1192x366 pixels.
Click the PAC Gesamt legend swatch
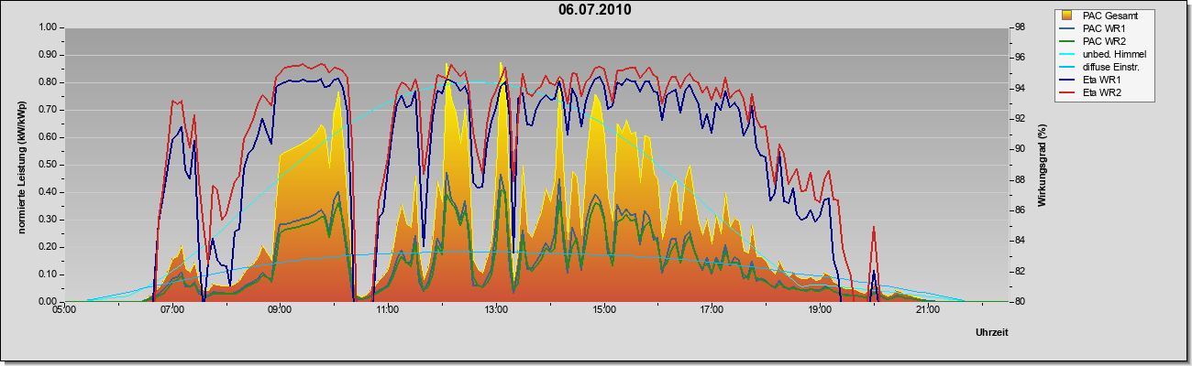1068,16
